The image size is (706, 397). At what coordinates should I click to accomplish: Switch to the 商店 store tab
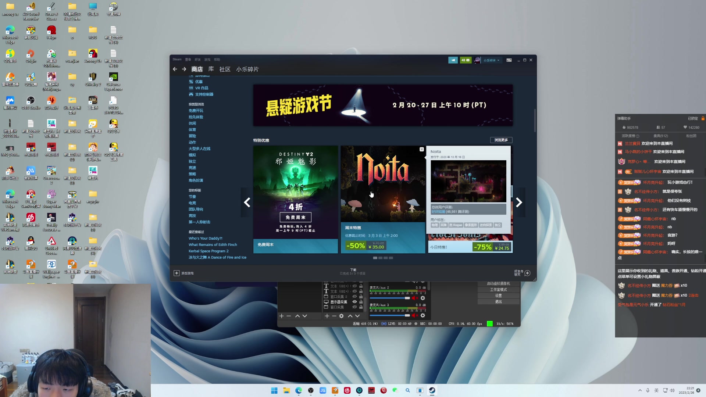point(197,69)
